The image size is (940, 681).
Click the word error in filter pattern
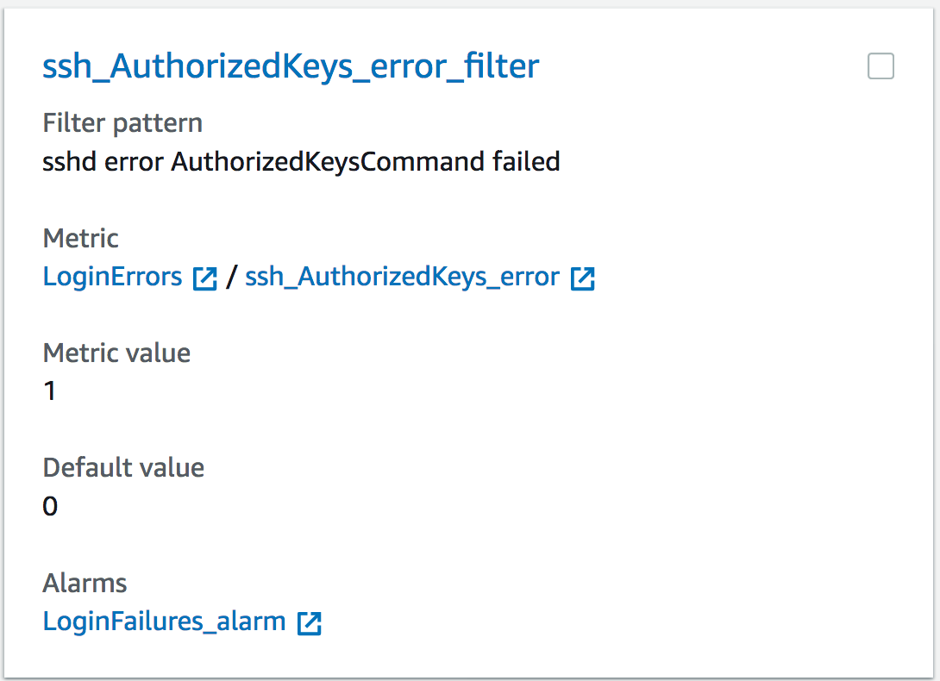point(135,163)
